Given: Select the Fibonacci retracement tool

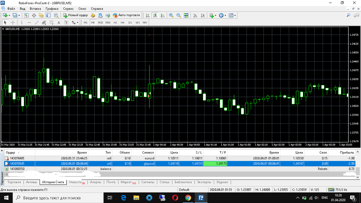Looking at the screenshot, I should tap(51, 22).
